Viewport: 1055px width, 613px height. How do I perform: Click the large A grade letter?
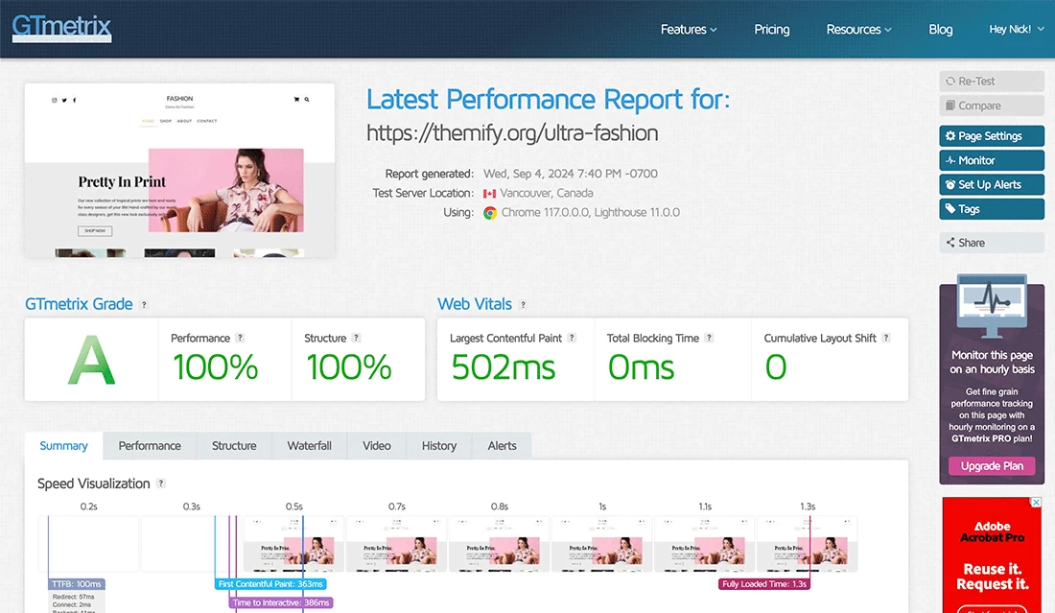tap(91, 361)
